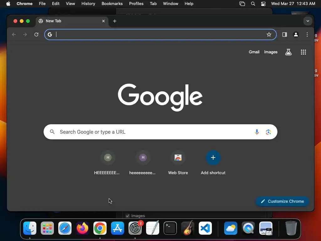Close the New Tab tab
This screenshot has width=321, height=241.
103,21
